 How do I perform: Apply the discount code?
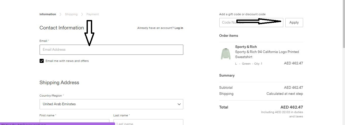click(x=294, y=23)
